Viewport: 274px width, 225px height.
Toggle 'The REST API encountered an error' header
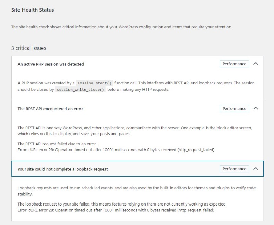pyautogui.click(x=50, y=109)
